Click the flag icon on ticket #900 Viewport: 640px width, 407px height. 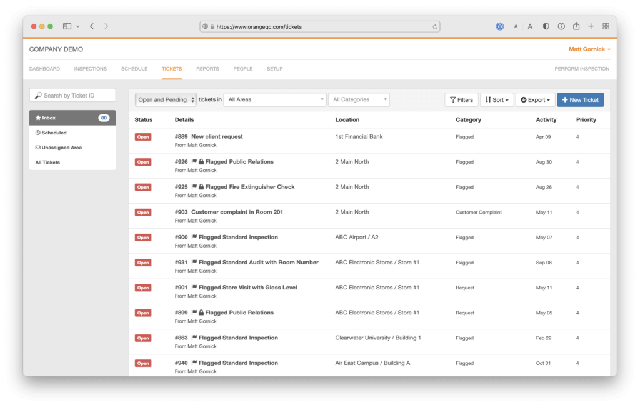tap(194, 238)
